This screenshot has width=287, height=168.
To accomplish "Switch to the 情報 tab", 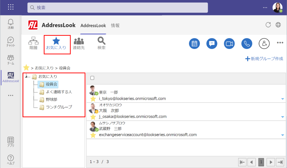I will (x=115, y=26).
